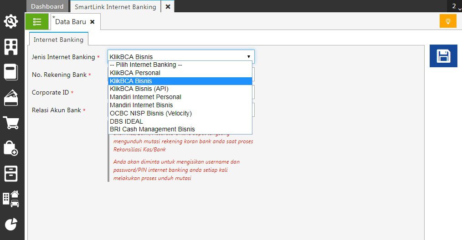Click the orange lightbulb hint button

coord(448,21)
